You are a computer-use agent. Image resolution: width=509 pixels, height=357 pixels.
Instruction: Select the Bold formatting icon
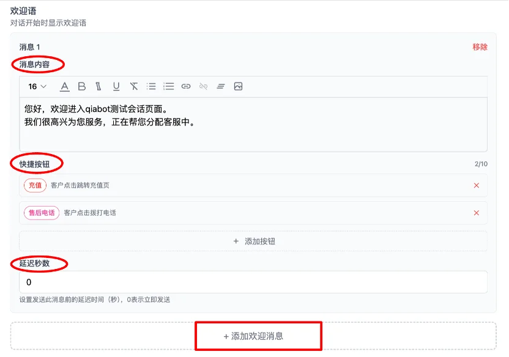tap(82, 86)
